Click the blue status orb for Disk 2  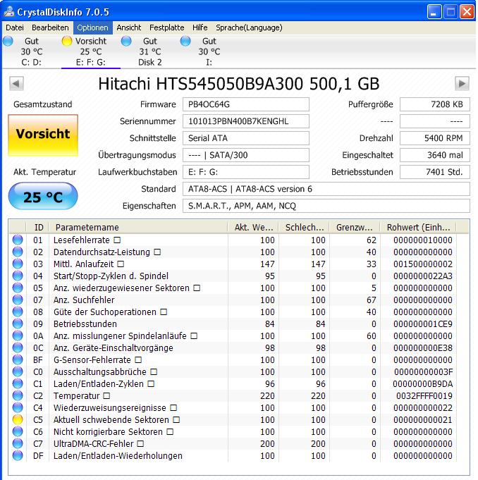coord(126,41)
